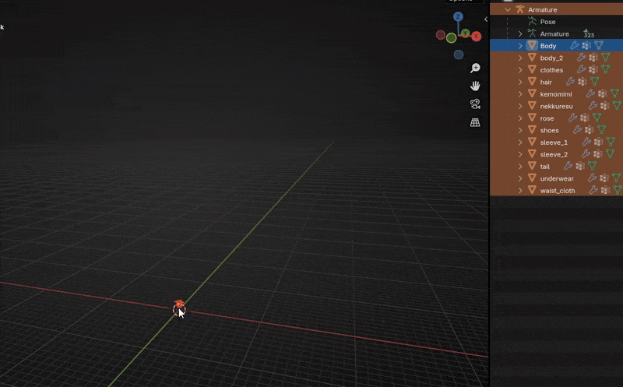Click the negative Z blue circle on the gizmo
This screenshot has height=387, width=623.
459,55
